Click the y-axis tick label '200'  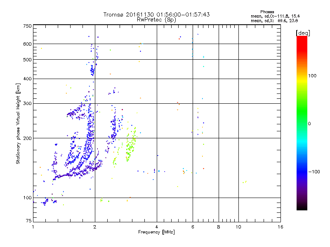pos(27,138)
